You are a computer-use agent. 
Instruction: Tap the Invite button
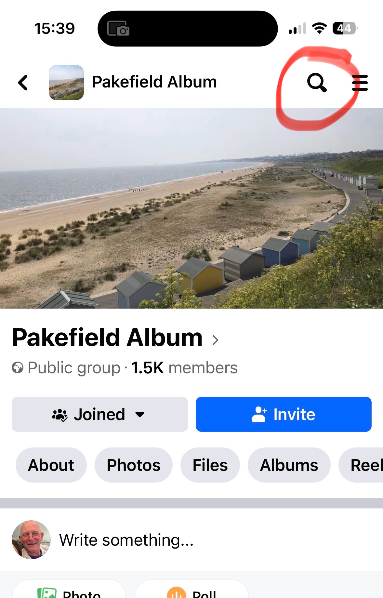tap(284, 414)
